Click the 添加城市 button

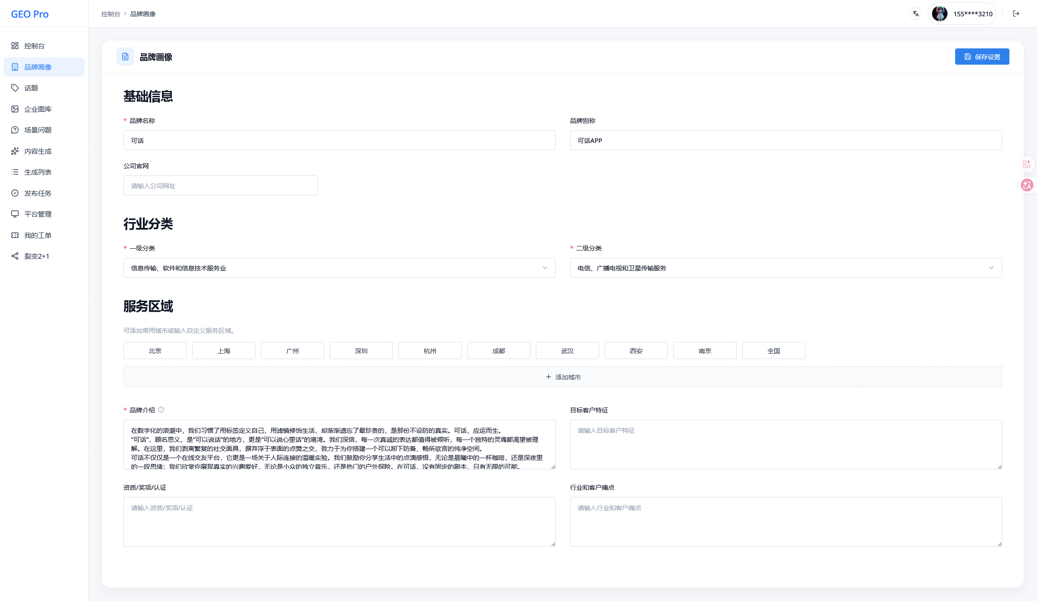tap(563, 377)
